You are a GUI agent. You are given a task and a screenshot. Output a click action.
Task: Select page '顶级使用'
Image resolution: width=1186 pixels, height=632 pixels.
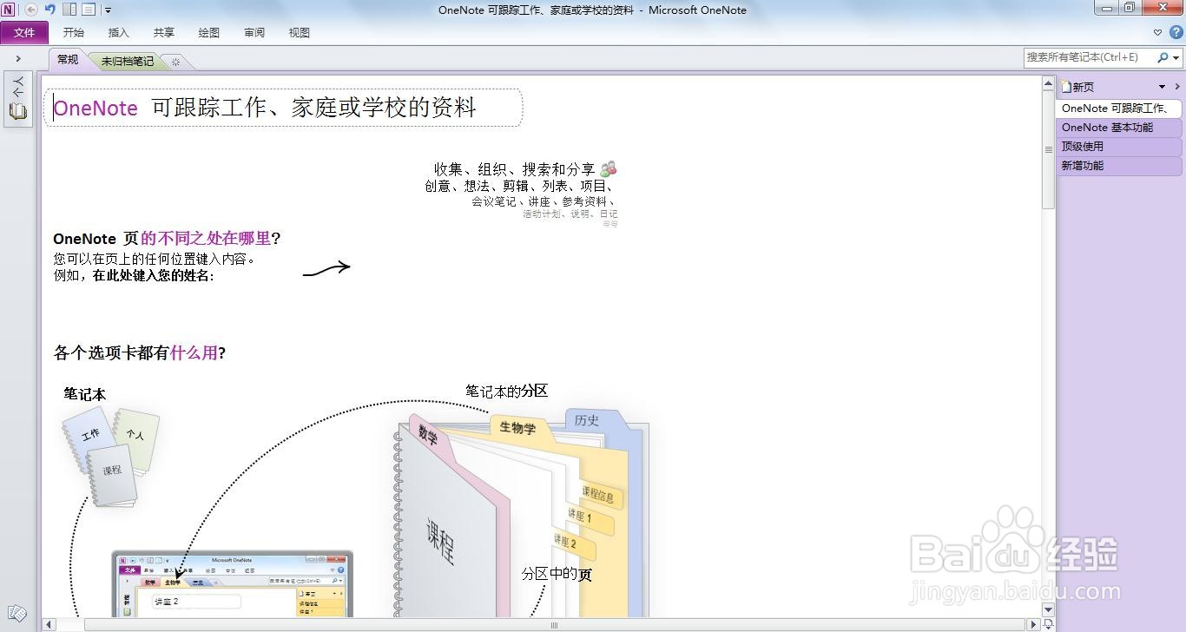1119,147
